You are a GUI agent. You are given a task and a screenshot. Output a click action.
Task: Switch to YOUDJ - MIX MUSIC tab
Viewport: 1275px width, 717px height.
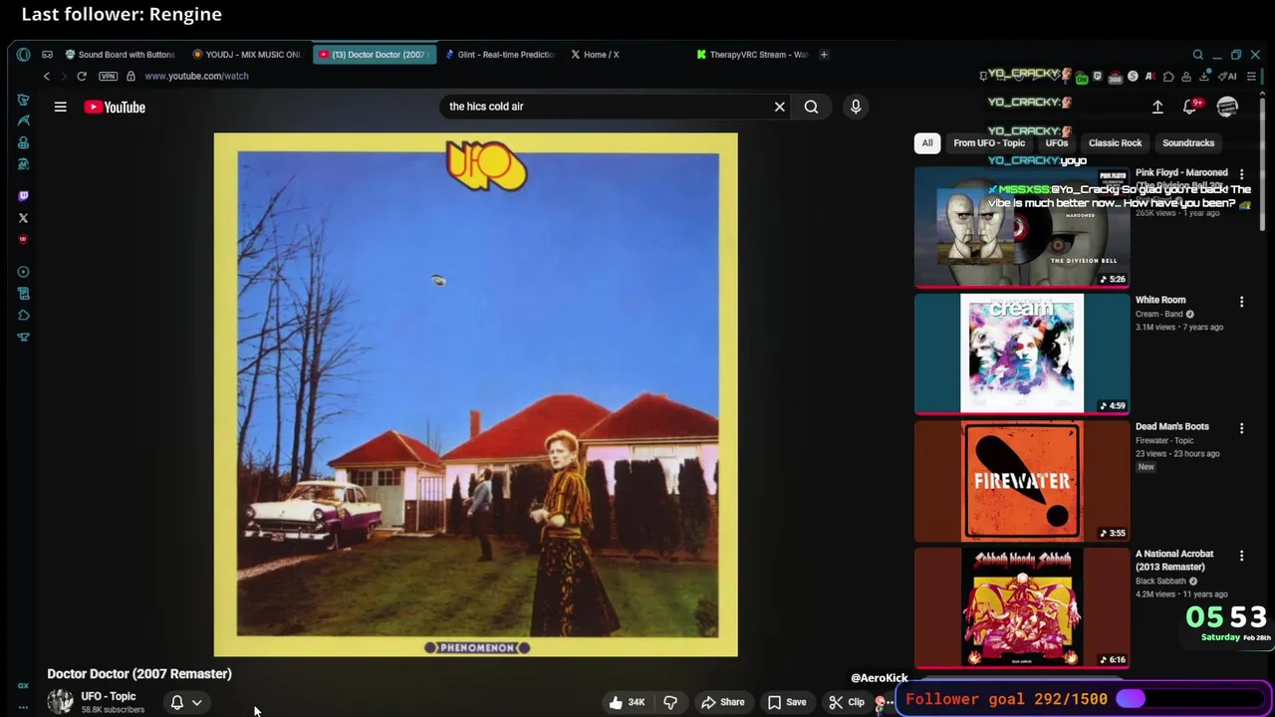coord(247,55)
